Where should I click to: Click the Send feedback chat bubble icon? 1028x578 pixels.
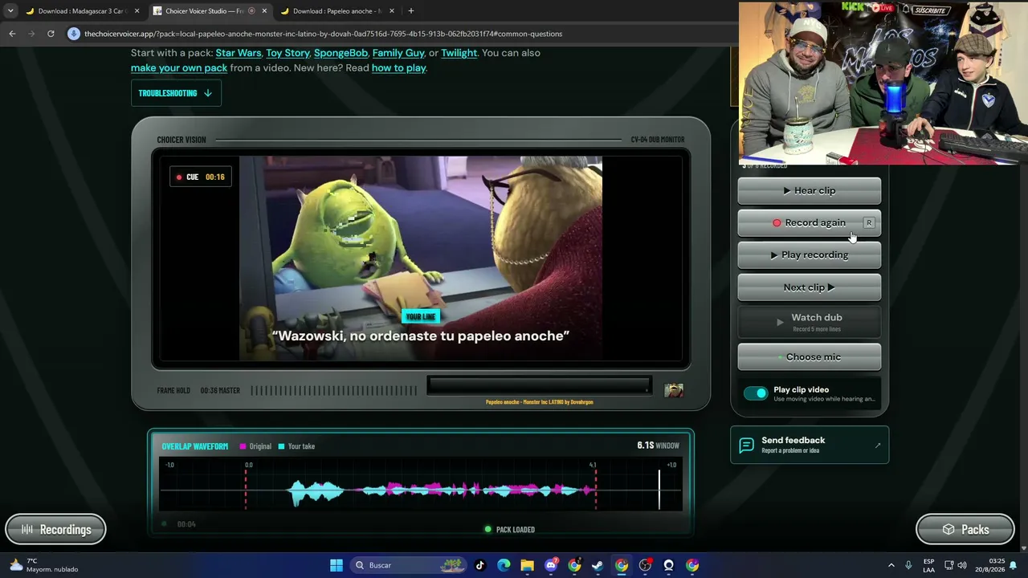click(746, 445)
